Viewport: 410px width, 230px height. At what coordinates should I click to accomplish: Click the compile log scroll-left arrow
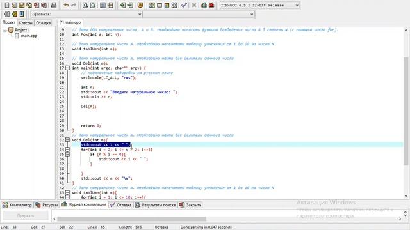coord(54,218)
